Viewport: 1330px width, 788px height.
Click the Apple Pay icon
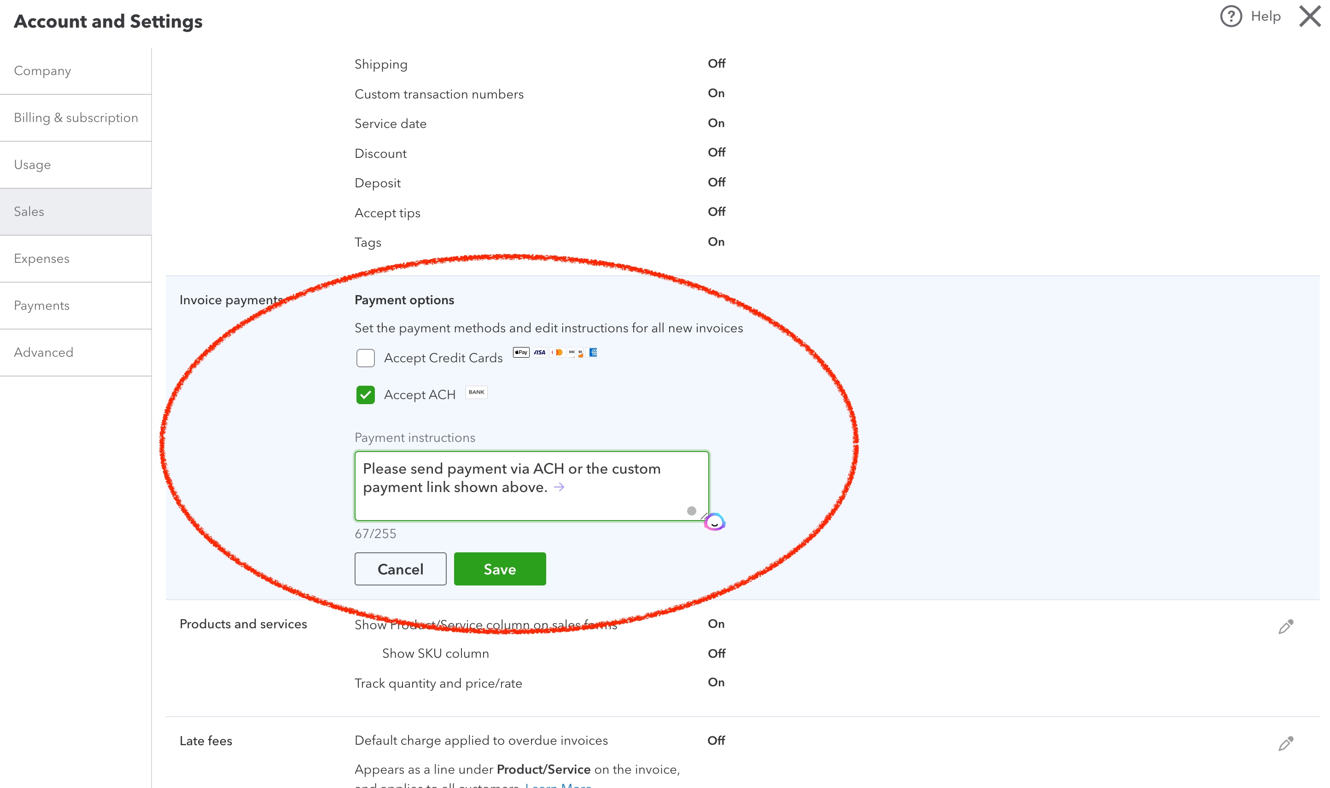522,353
